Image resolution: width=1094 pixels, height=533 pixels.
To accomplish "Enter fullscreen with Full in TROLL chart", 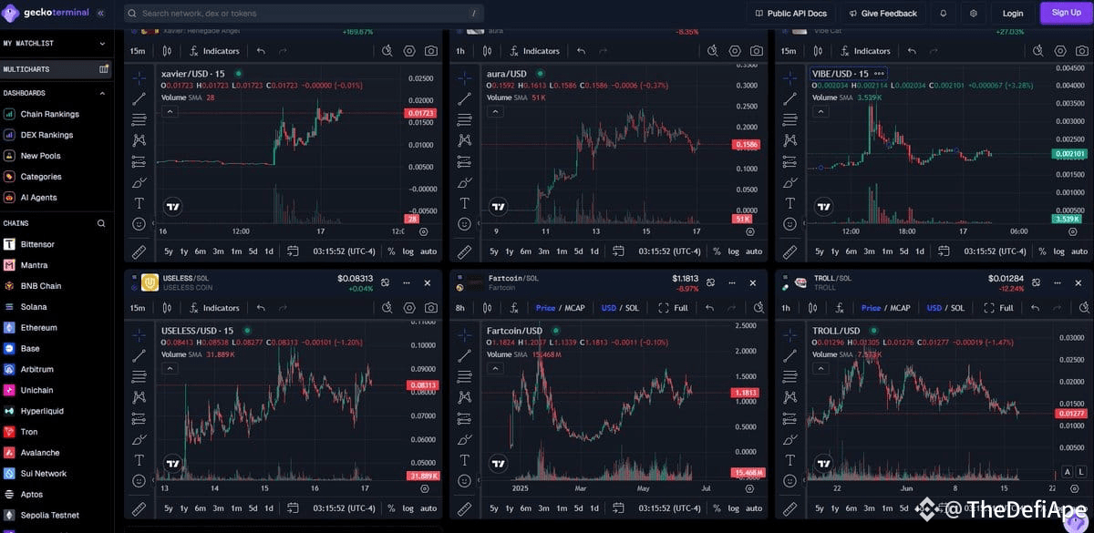I will [999, 308].
